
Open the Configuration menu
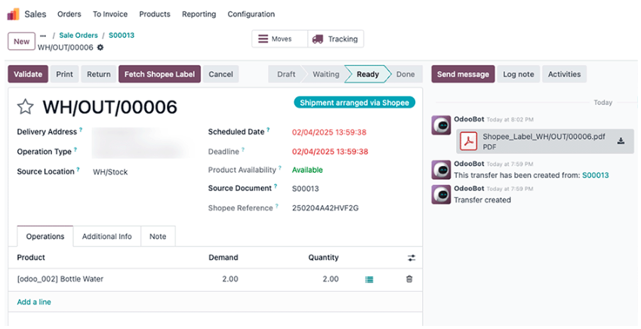[251, 14]
